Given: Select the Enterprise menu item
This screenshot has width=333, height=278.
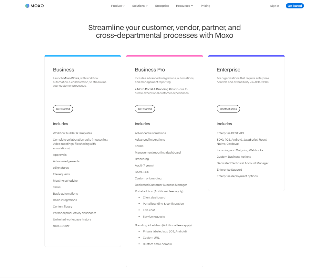Looking at the screenshot, I should [x=162, y=5].
